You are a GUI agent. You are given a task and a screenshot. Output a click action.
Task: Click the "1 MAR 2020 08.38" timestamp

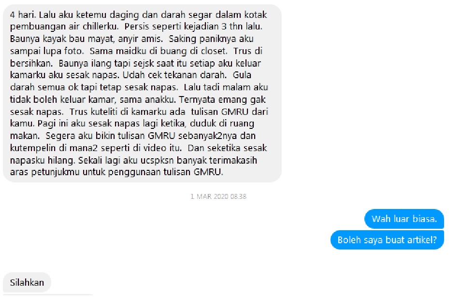point(218,196)
